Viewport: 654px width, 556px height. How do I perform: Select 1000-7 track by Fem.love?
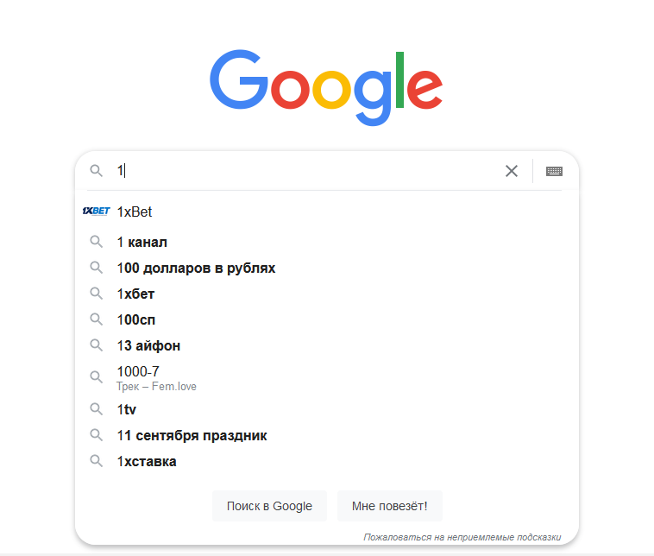tap(327, 377)
